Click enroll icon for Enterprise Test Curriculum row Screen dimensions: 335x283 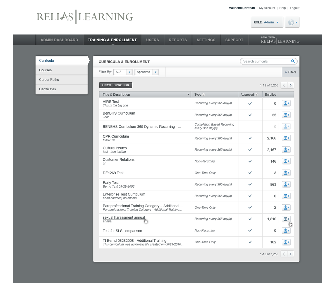286,196
